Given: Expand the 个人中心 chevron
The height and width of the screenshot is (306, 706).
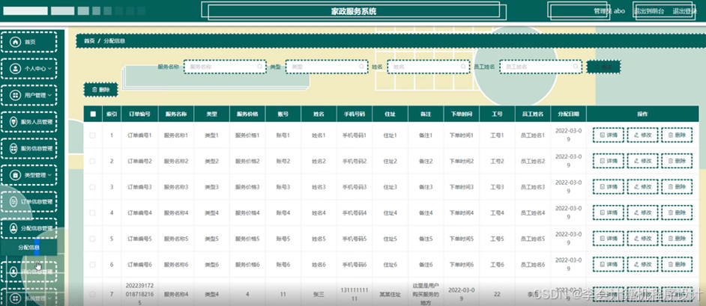Looking at the screenshot, I should click(x=49, y=69).
